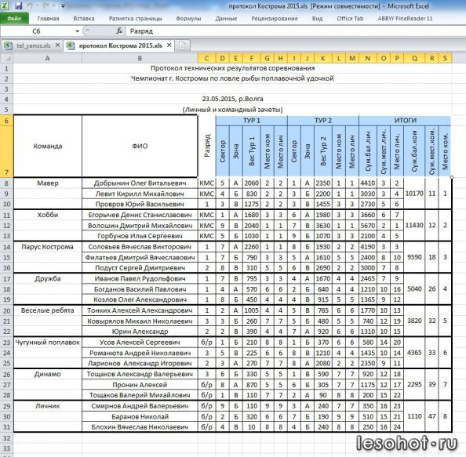The width and height of the screenshot is (466, 457).
Task: Select the cell Блохин Вячеслав Николаевич
Action: 140,427
